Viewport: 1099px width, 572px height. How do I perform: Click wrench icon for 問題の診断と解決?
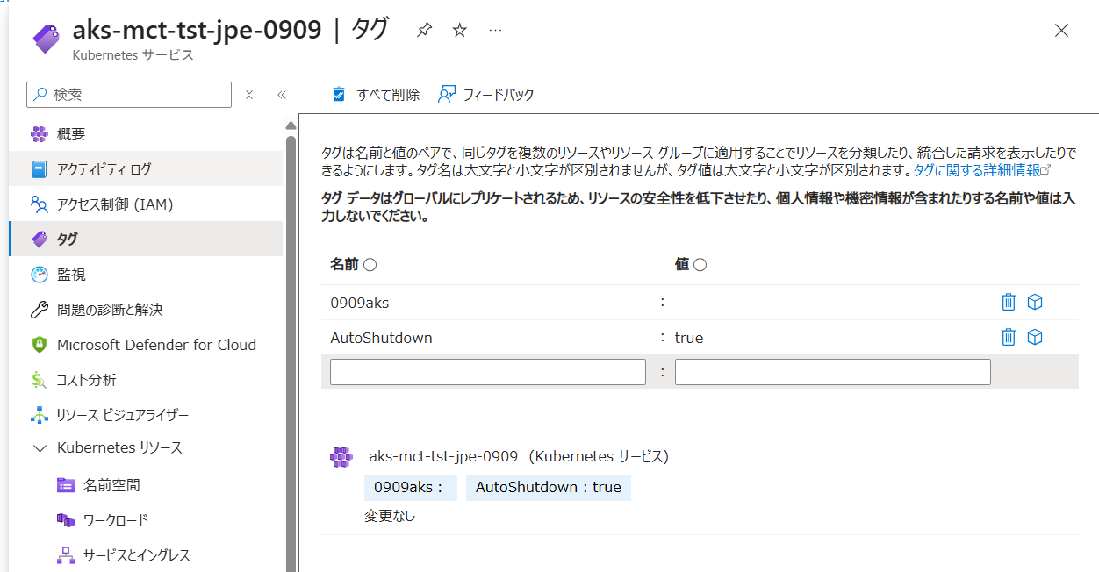(39, 310)
